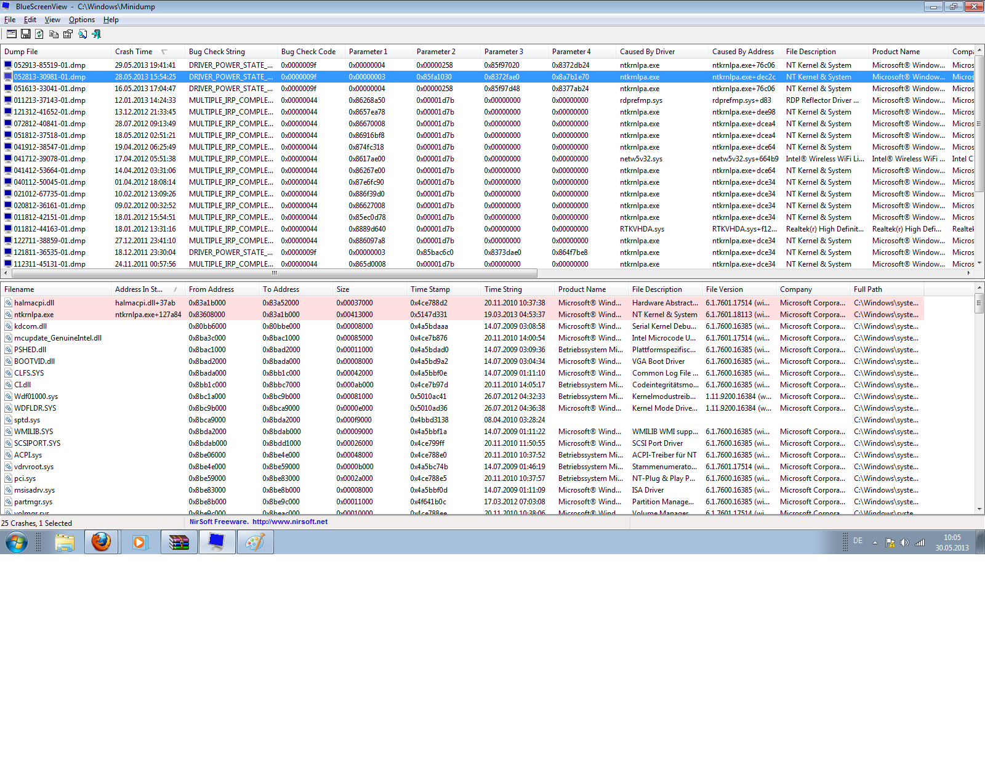The height and width of the screenshot is (774, 985).
Task: Click the rdprefmp.sys caused-by driver cell
Action: pos(641,100)
